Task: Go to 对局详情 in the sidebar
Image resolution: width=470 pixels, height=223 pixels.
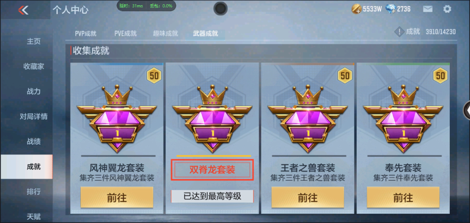Action: 33,116
